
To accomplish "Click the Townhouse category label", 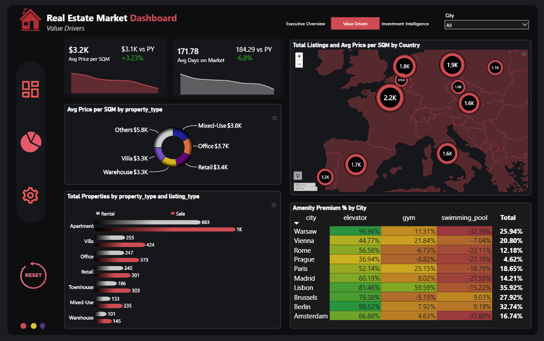I will click(81, 287).
